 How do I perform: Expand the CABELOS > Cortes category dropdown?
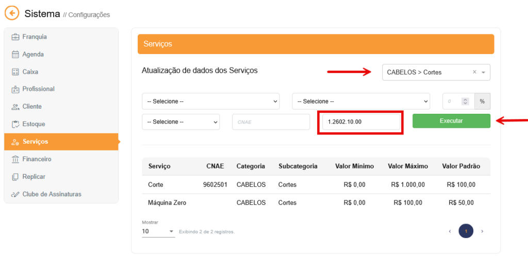click(483, 72)
